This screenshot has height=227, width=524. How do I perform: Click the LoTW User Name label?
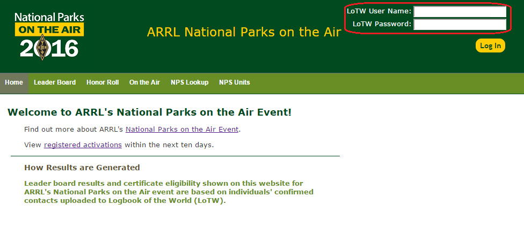tap(379, 11)
